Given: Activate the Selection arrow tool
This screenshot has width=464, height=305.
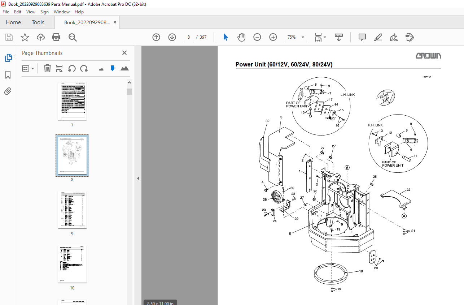Looking at the screenshot, I should point(226,37).
